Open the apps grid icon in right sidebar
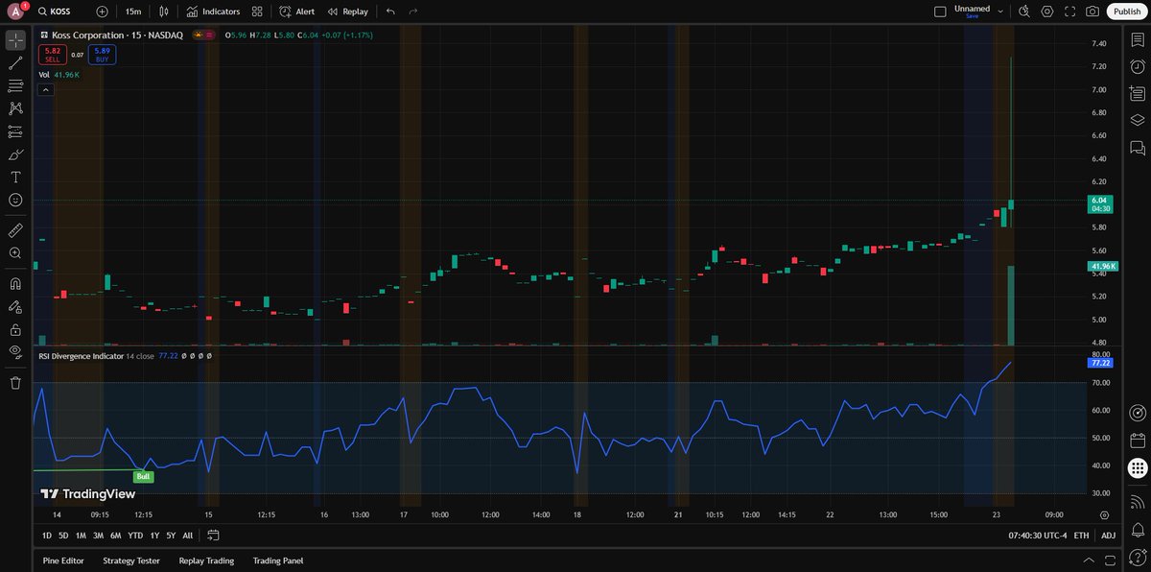 click(1138, 468)
